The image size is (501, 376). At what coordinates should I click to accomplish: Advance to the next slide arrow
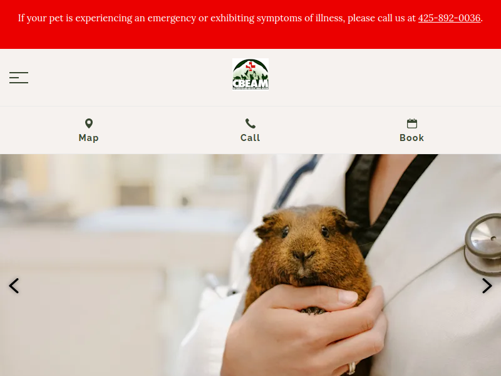487,286
